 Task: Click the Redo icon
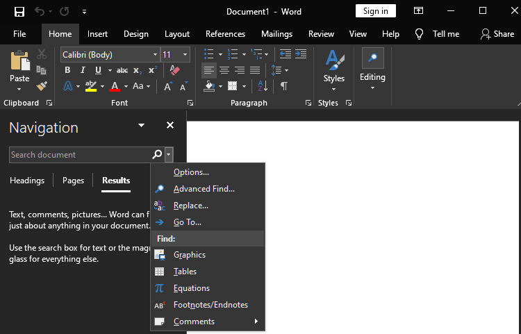[65, 12]
